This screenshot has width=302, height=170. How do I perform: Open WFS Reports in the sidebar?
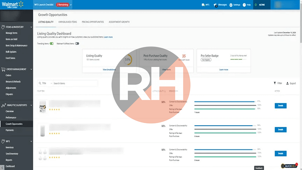coord(9,160)
